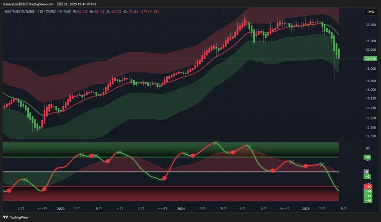Click the 20,000 price scale label

click(x=371, y=50)
